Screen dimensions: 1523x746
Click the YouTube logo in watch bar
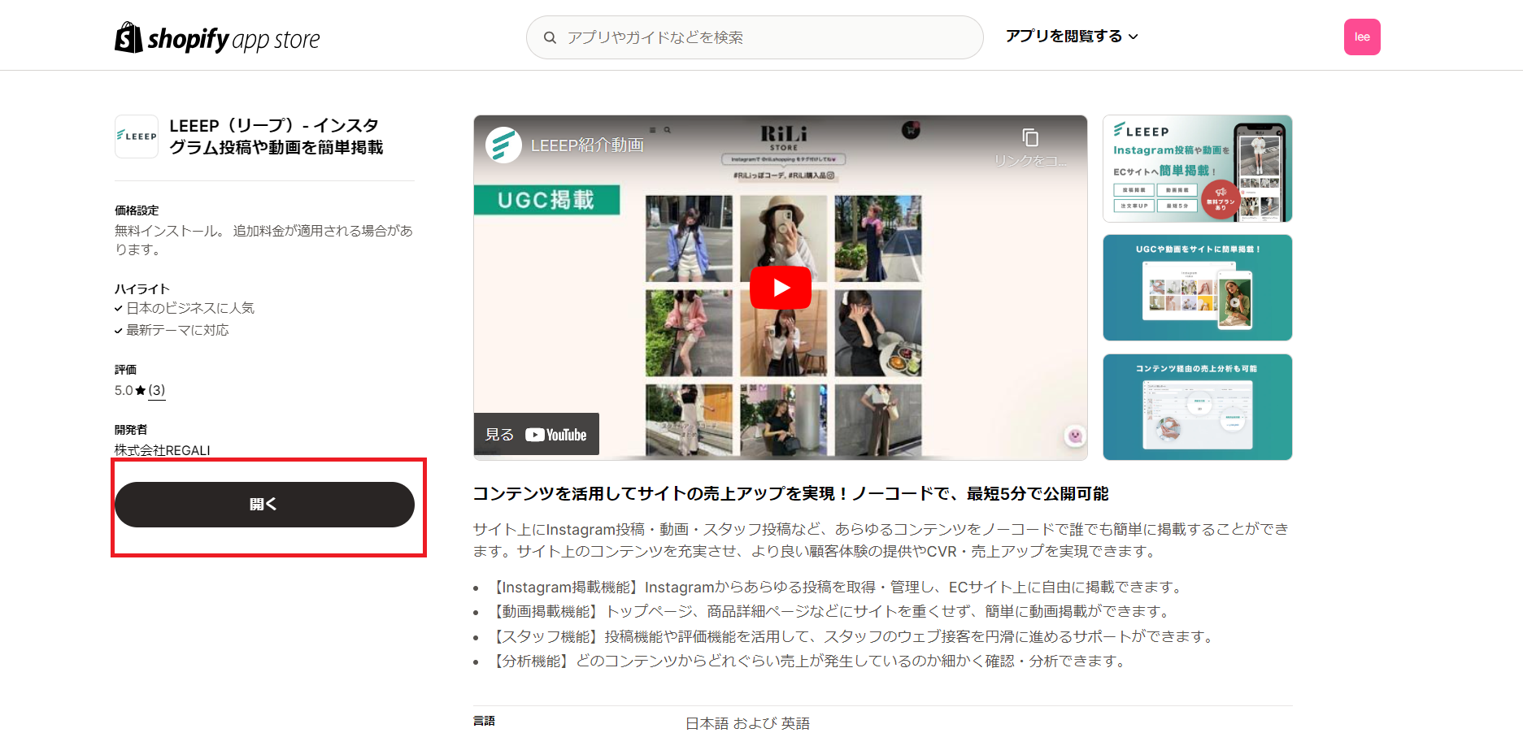pos(556,435)
